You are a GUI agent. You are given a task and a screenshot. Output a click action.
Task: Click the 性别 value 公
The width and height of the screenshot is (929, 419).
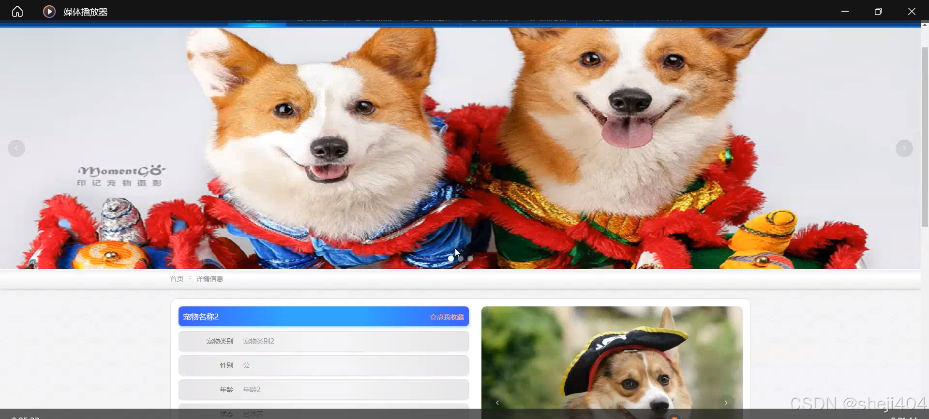[x=246, y=365]
